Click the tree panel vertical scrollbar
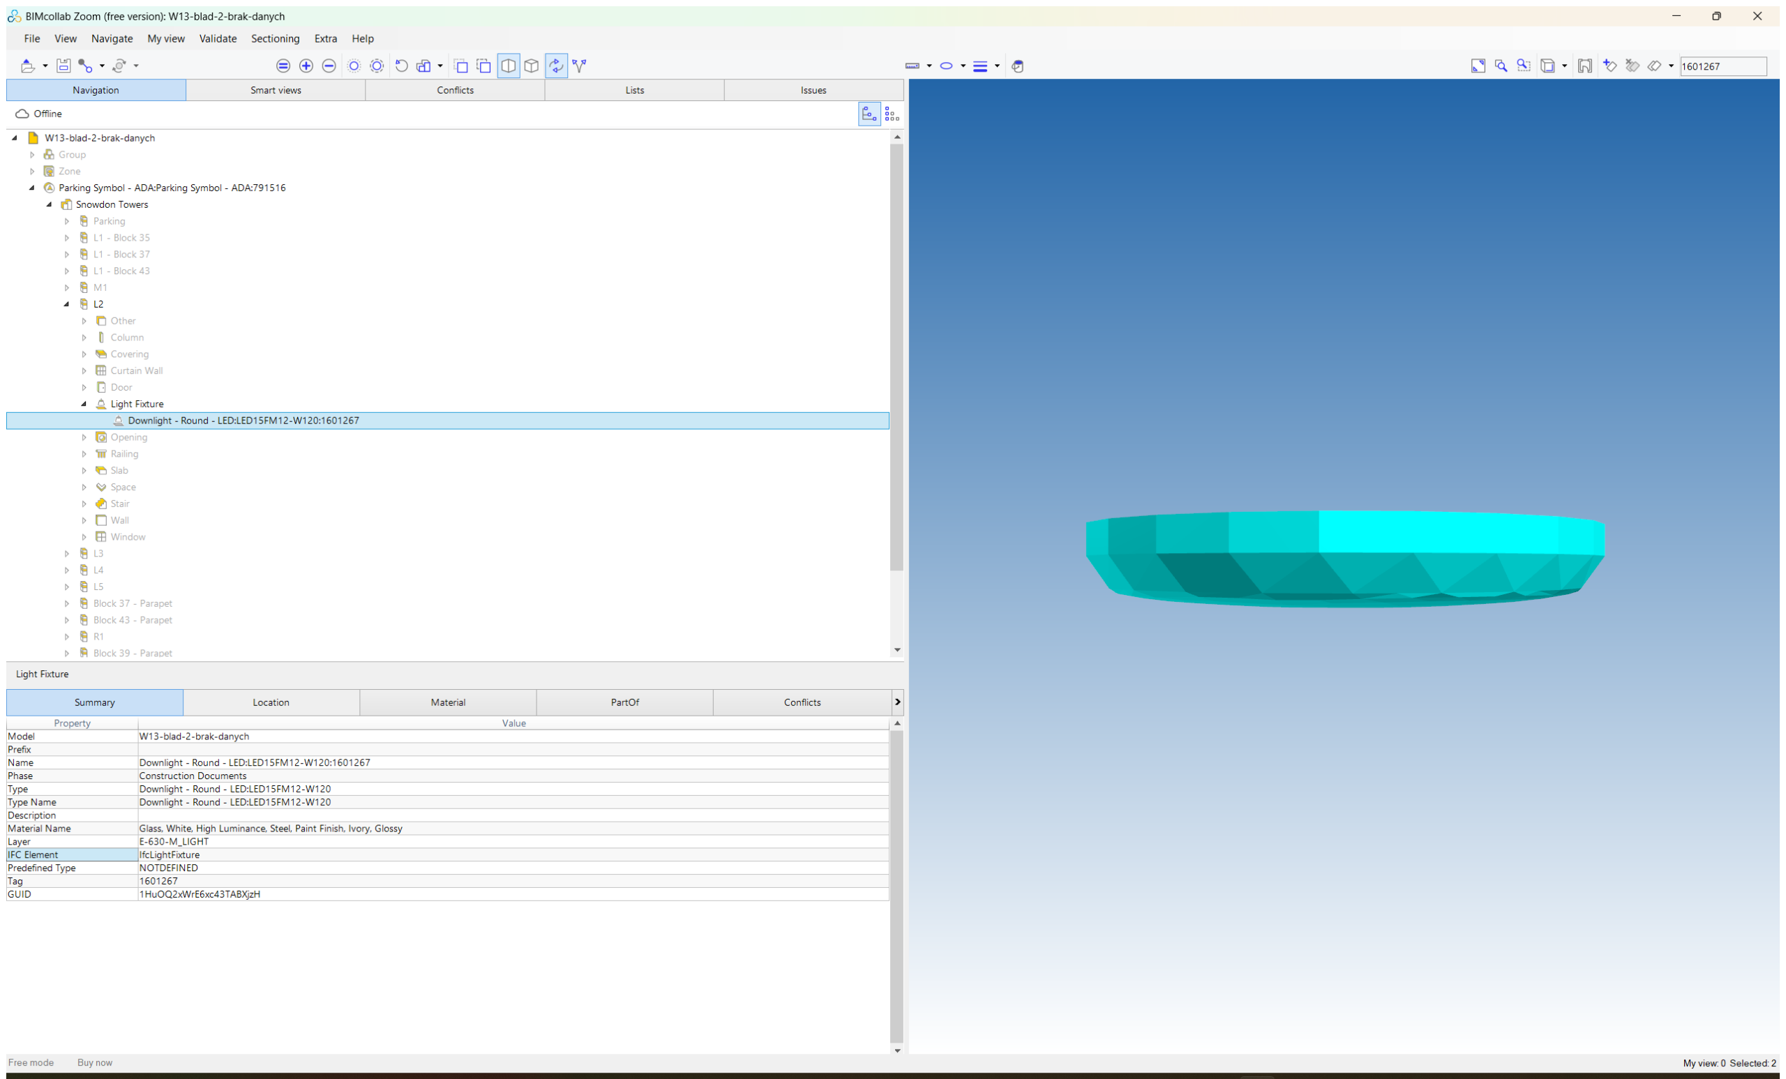 pos(896,359)
